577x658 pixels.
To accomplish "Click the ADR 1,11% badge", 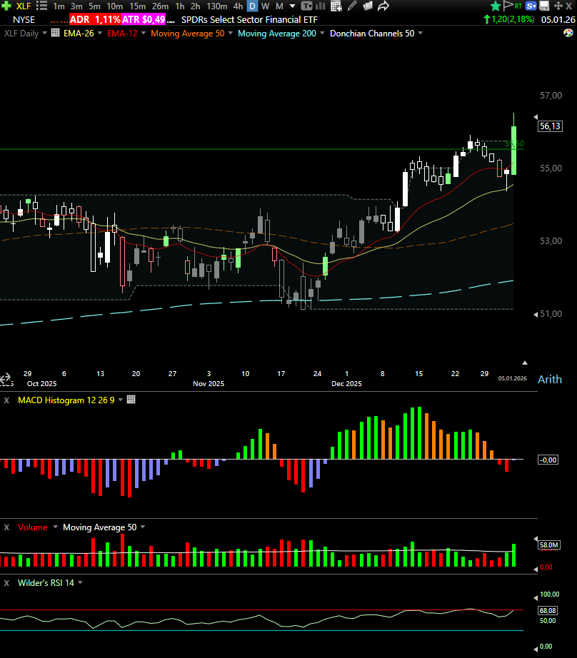I will pyautogui.click(x=95, y=20).
